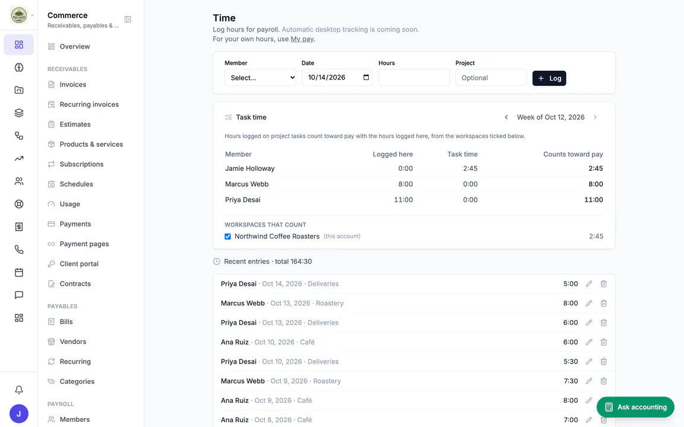Open Usage in sidebar

(70, 204)
